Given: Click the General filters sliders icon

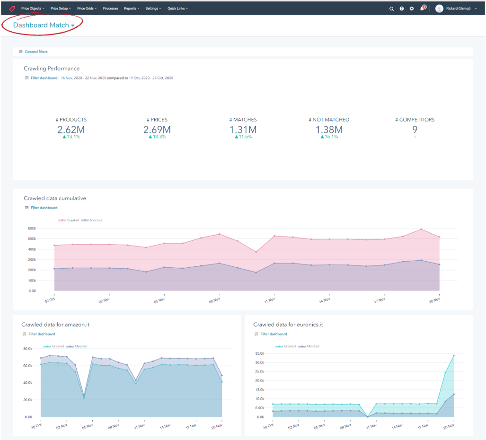Looking at the screenshot, I should coord(20,52).
